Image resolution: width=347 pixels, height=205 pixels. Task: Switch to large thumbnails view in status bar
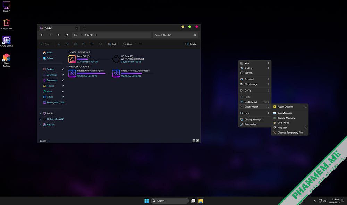(198, 140)
